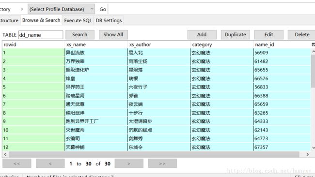Click the rowid column header
The image size is (315, 177).
[33, 44]
